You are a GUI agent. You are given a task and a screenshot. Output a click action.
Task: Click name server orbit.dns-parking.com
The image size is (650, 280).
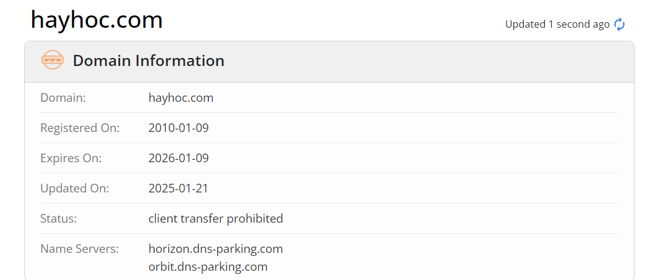(208, 266)
